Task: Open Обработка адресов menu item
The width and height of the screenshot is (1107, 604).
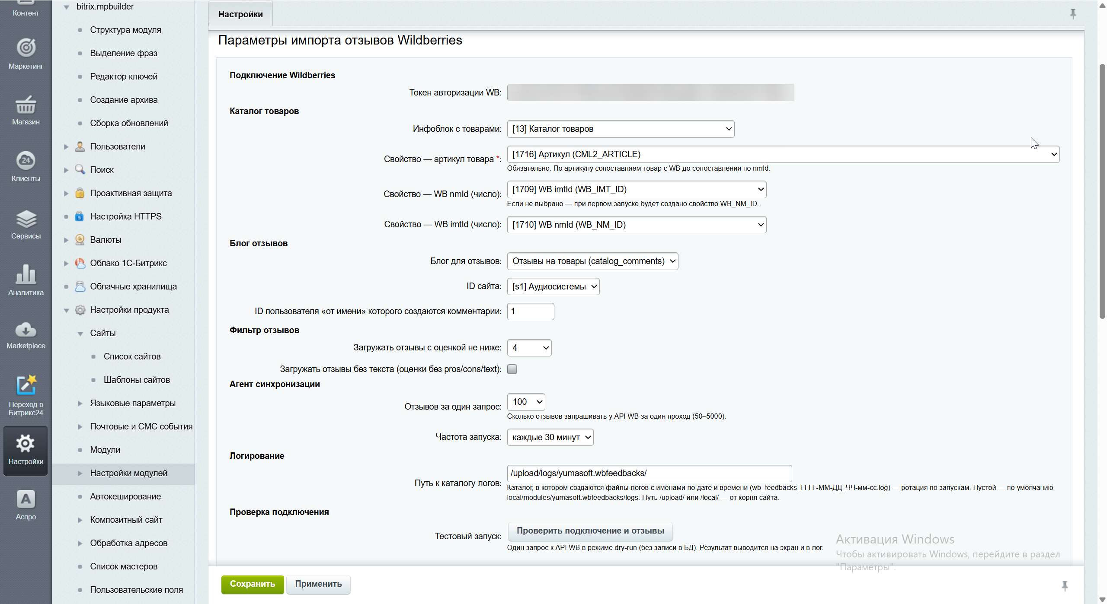Action: pyautogui.click(x=128, y=543)
